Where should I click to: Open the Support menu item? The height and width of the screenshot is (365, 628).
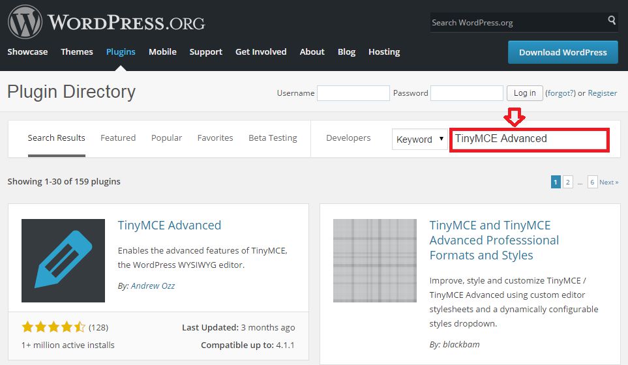click(206, 52)
